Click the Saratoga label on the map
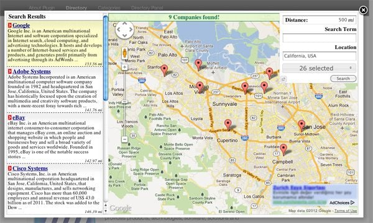The width and height of the screenshot is (373, 223). tap(232, 175)
